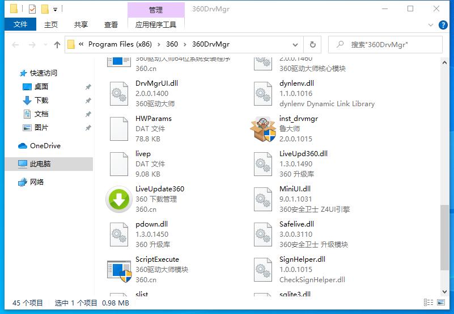The width and height of the screenshot is (454, 314).
Task: Click the ScriptExecute file name
Action: [157, 259]
